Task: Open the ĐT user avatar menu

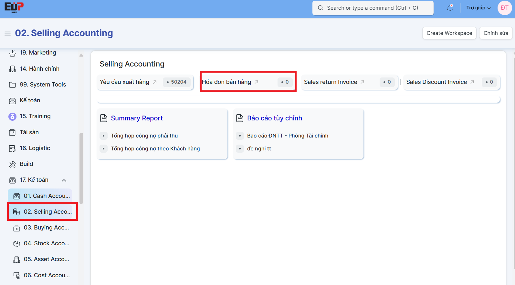Action: click(504, 8)
